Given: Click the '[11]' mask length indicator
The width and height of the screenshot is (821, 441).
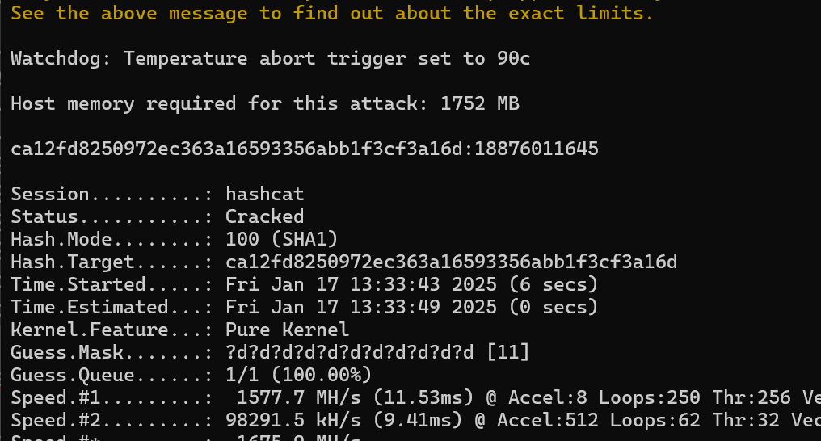Looking at the screenshot, I should tap(508, 352).
